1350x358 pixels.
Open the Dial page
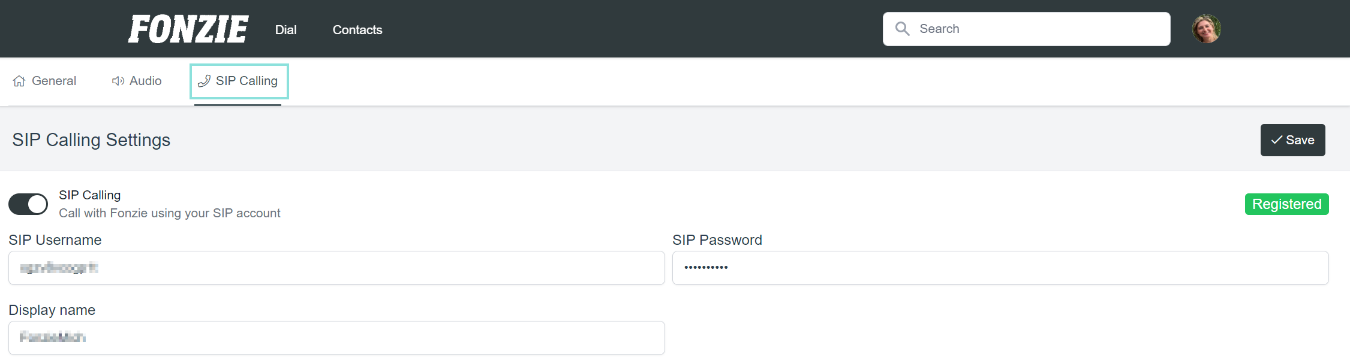285,30
